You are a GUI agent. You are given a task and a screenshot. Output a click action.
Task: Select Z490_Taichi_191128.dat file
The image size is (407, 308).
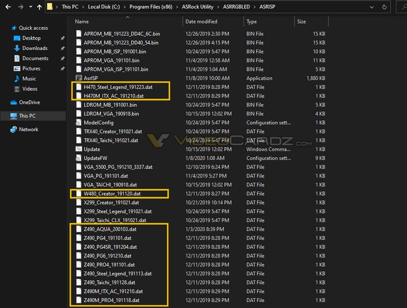109,283
